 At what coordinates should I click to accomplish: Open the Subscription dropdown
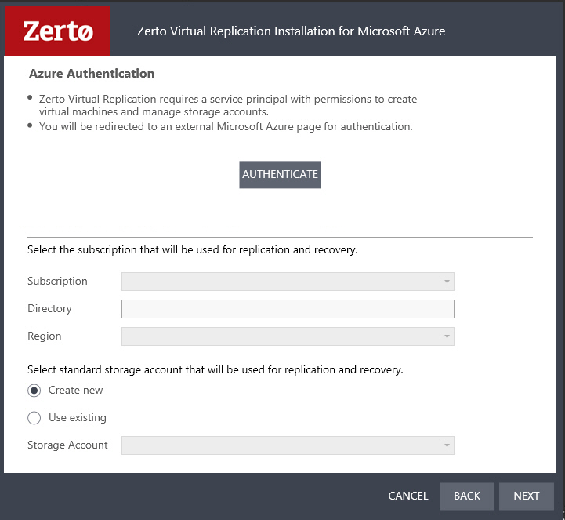(x=288, y=282)
